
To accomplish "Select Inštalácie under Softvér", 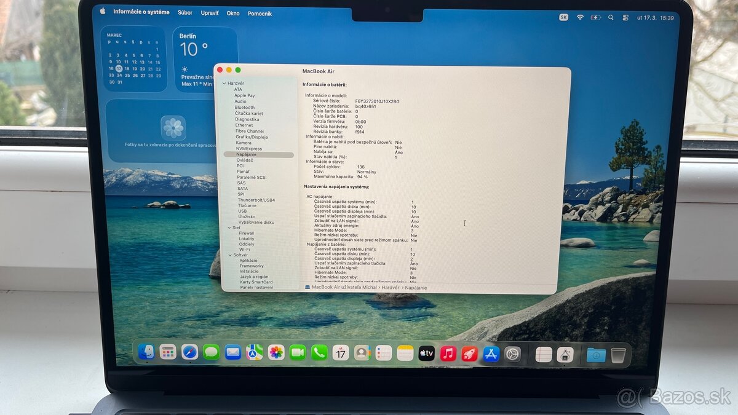I will (249, 271).
